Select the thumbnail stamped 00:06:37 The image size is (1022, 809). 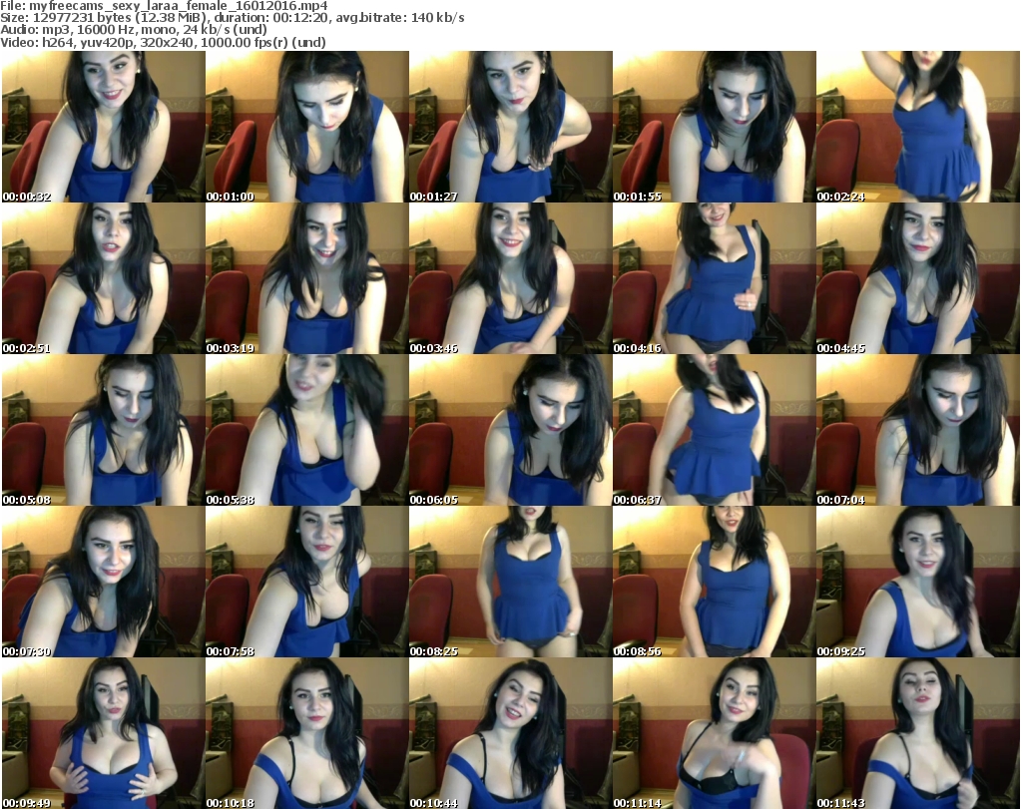(715, 431)
